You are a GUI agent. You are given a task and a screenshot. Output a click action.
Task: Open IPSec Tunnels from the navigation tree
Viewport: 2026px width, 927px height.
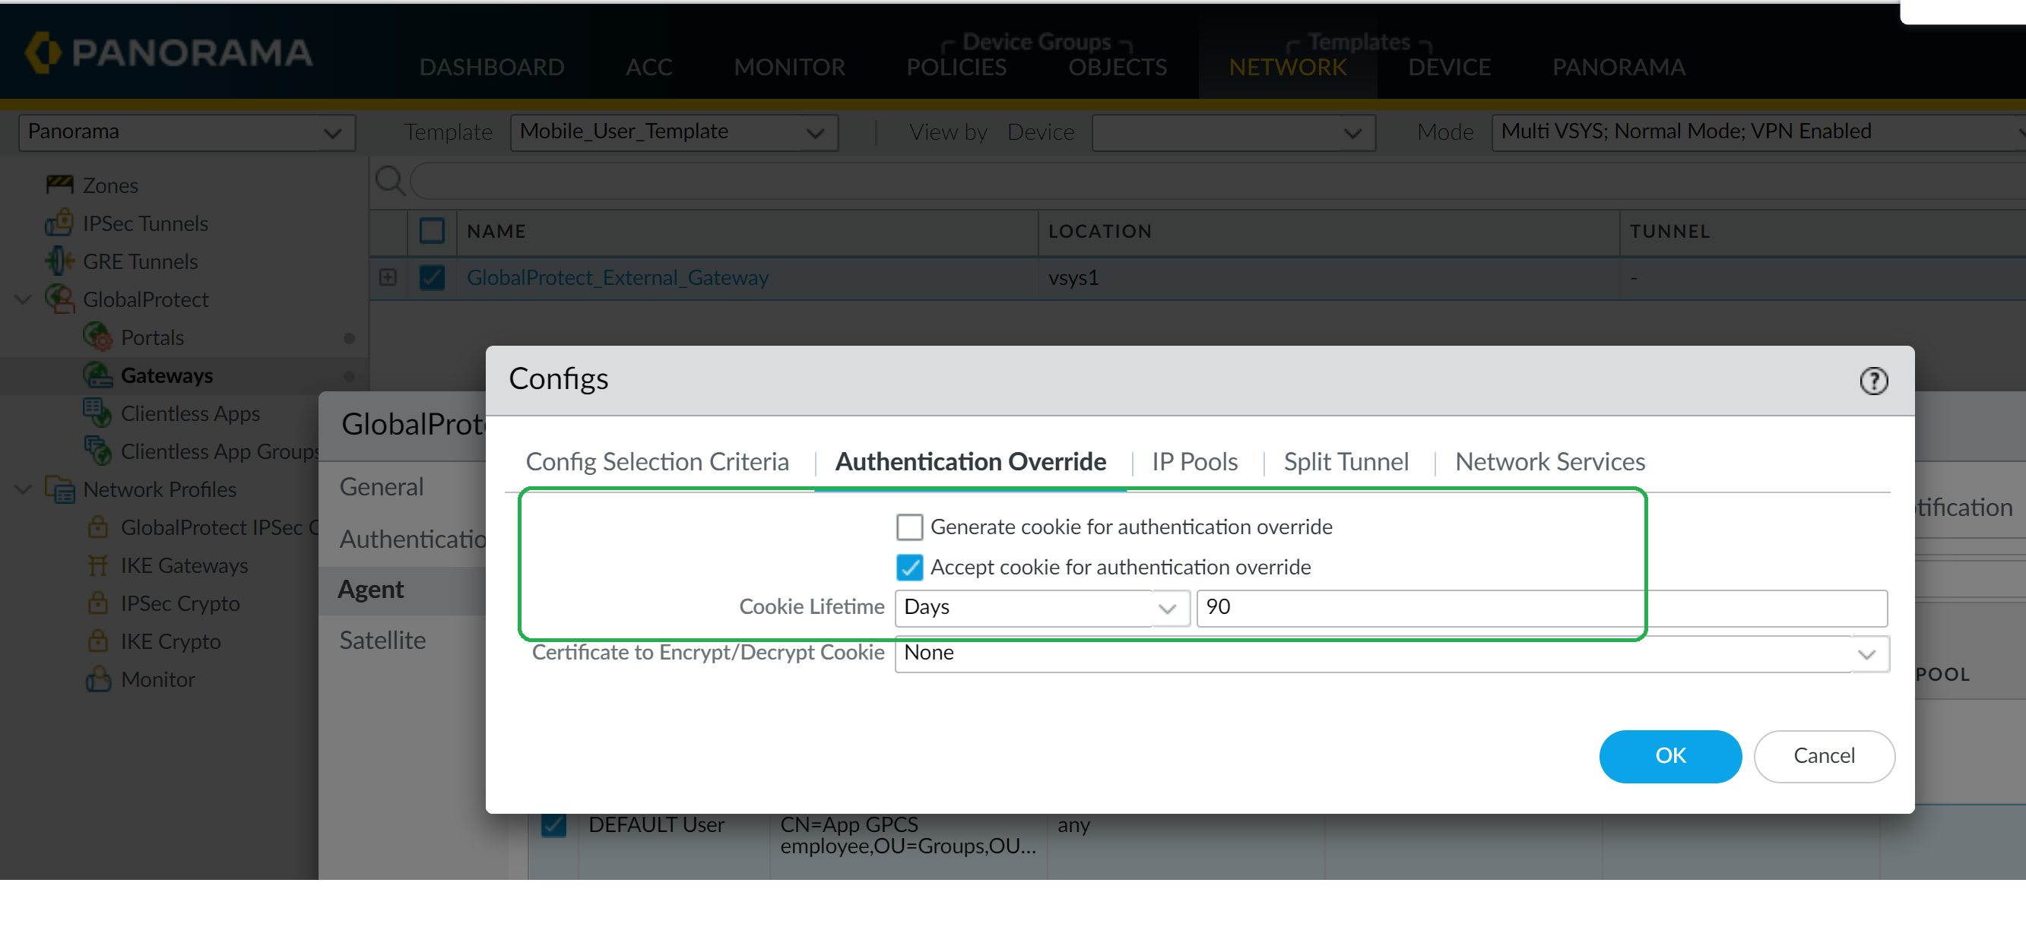tap(146, 223)
